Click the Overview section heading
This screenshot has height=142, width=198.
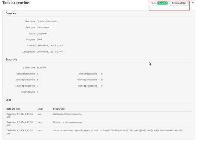[11, 13]
